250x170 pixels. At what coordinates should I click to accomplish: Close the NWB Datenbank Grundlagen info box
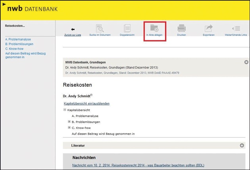246,62
